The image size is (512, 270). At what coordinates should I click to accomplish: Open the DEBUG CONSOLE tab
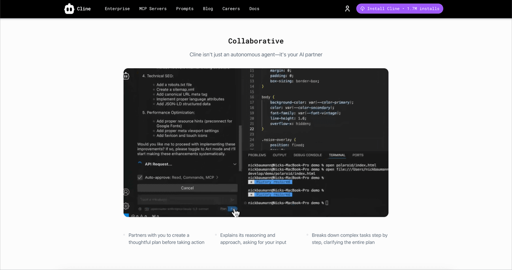pos(307,155)
